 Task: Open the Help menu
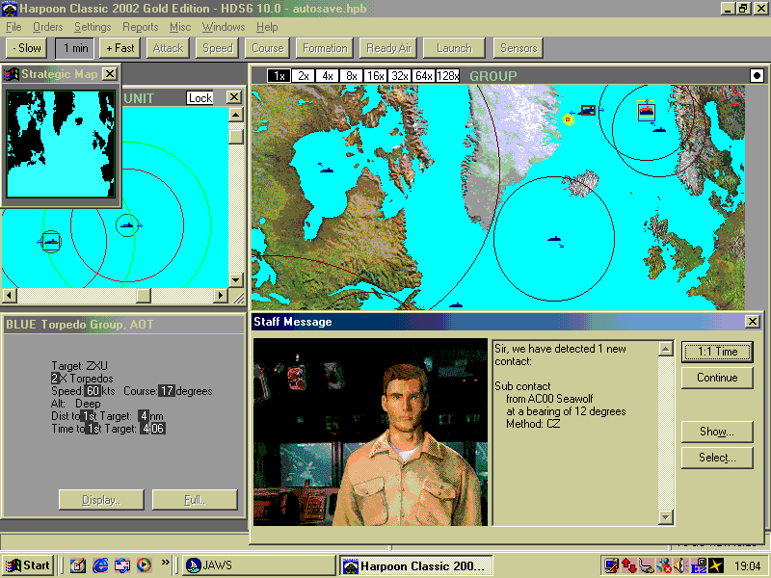(x=267, y=27)
